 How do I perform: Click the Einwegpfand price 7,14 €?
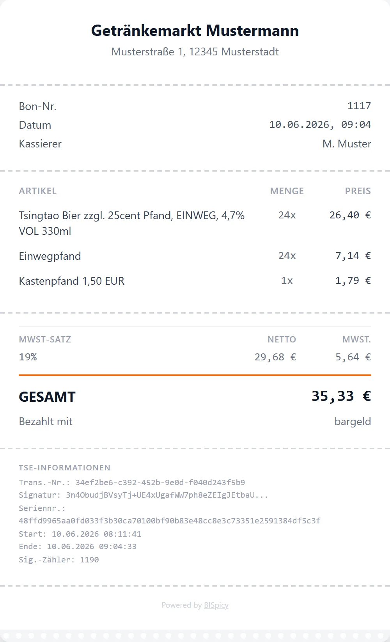(353, 255)
